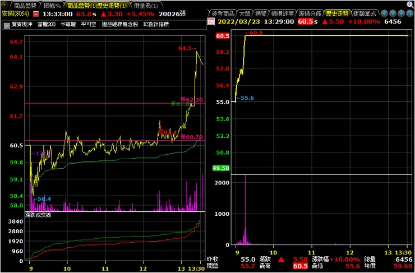Open the 速覽 tab
The width and height of the screenshot is (415, 273).
261,13
